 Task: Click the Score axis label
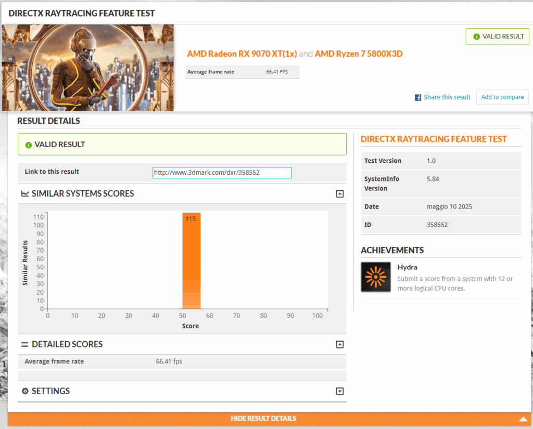(x=191, y=326)
